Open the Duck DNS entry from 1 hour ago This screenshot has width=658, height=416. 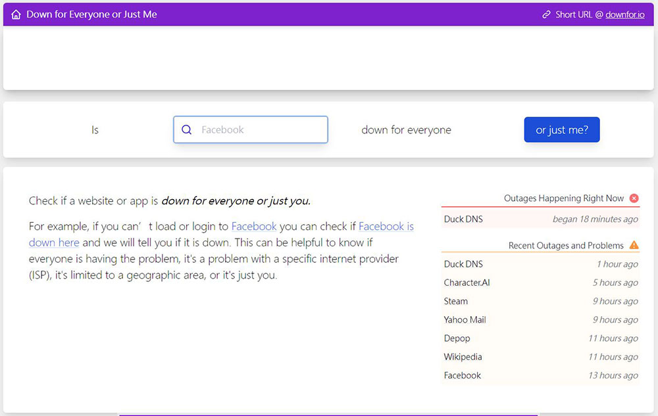[463, 264]
